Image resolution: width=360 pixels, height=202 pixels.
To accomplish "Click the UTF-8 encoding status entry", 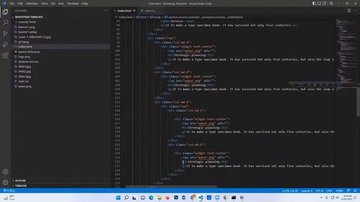I will pos(319,191).
